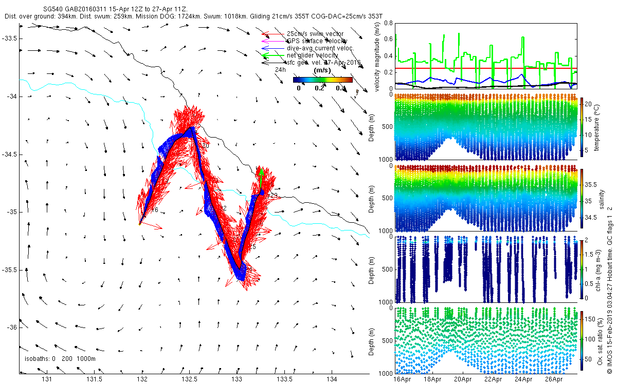The width and height of the screenshot is (617, 385).
Task: Click the 'temperature (°C)' colorbar label
Action: coord(598,129)
